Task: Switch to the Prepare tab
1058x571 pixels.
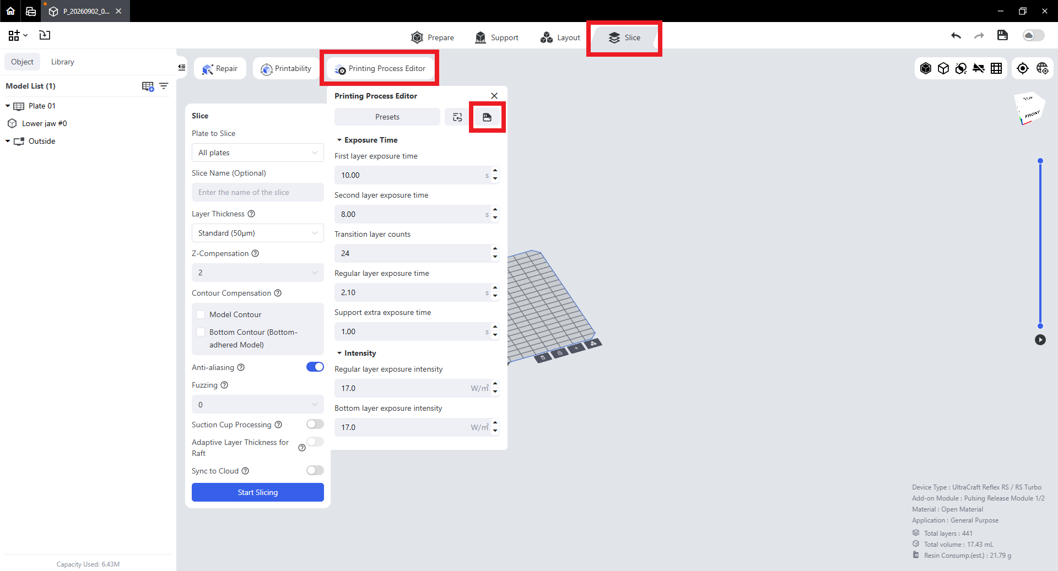Action: (x=433, y=37)
